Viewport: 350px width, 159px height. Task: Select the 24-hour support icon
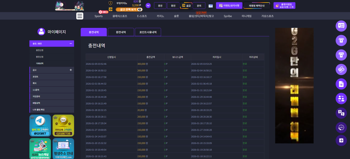coord(341,127)
